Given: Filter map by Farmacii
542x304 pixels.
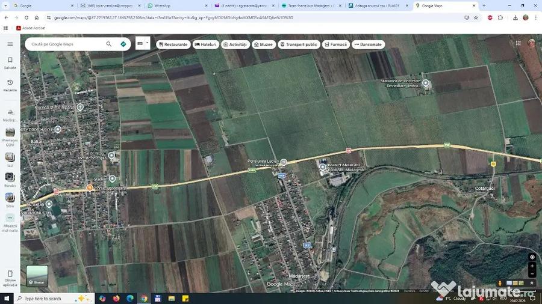Looking at the screenshot, I should [336, 44].
